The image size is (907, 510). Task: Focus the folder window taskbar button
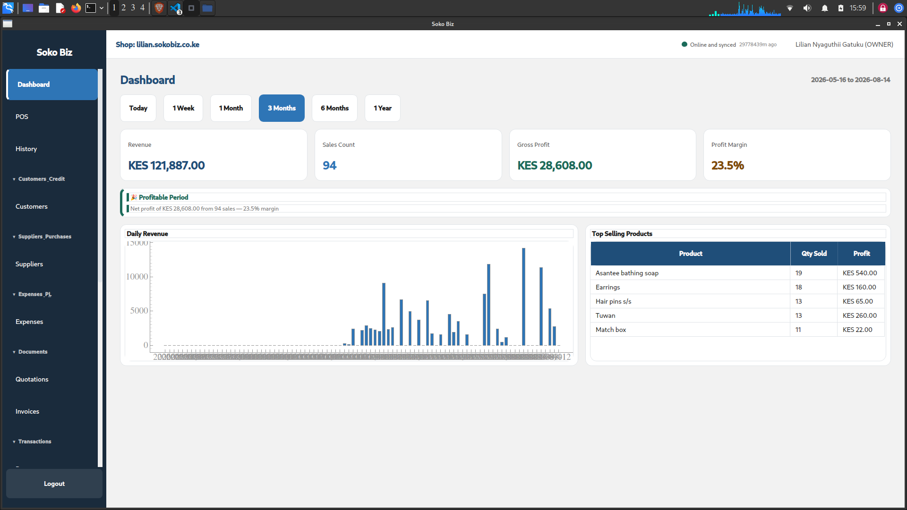tap(207, 8)
